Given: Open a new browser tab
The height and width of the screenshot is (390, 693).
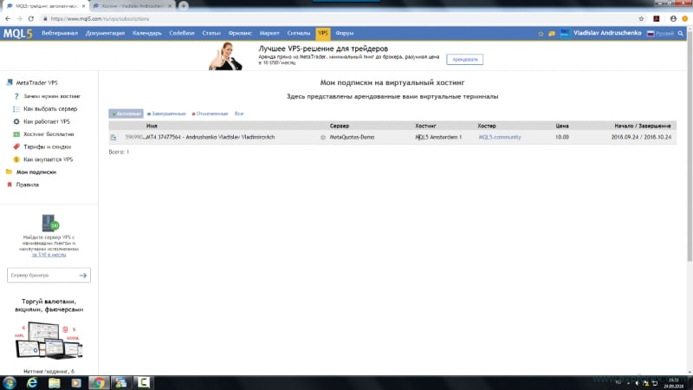Looking at the screenshot, I should pyautogui.click(x=184, y=6).
